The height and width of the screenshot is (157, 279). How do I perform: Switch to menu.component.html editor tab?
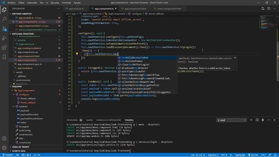(169, 9)
